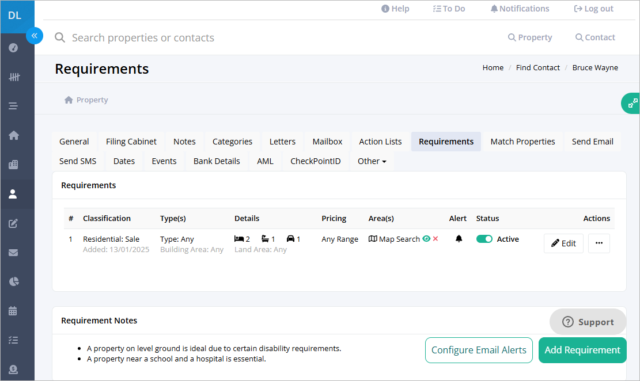Screen dimensions: 640x381
Task: Switch to the General tab
Action: (x=74, y=142)
